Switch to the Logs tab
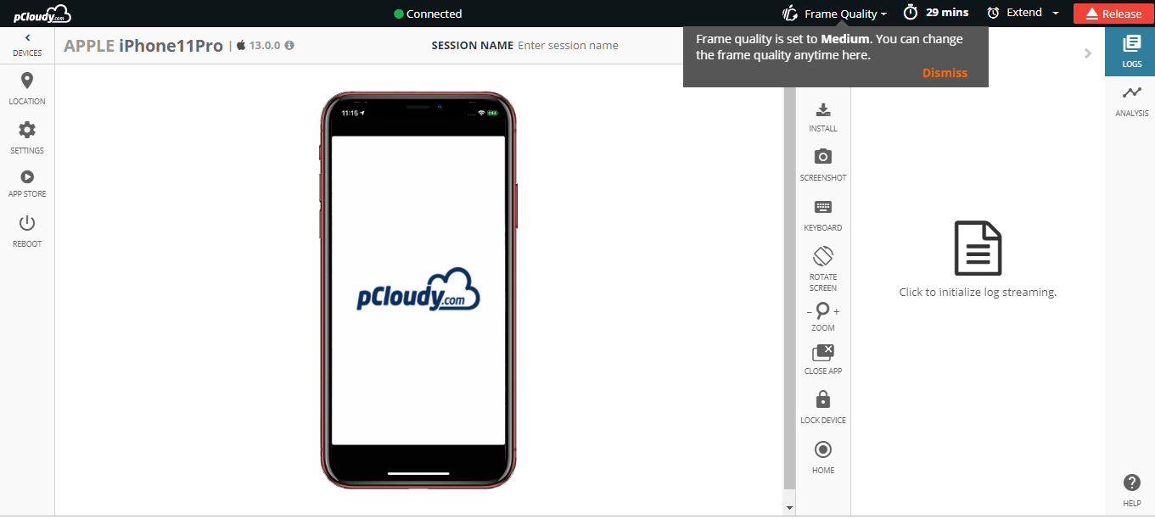This screenshot has width=1155, height=519. [x=1131, y=51]
